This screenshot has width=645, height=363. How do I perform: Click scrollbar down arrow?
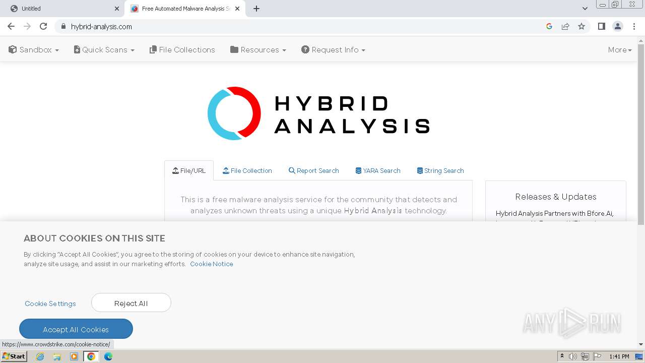coord(641,344)
